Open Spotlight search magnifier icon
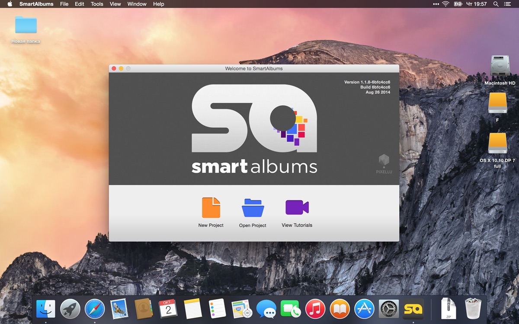519x324 pixels. 496,4
